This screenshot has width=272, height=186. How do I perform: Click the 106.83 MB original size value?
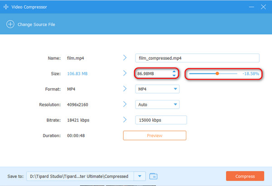point(78,74)
